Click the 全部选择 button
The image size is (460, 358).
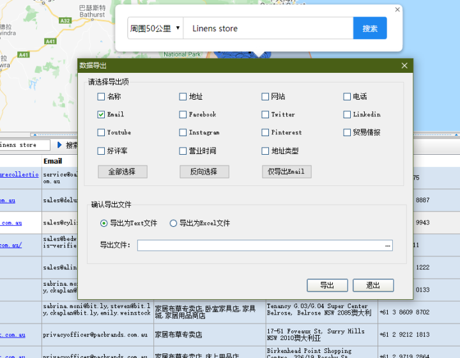[122, 172]
